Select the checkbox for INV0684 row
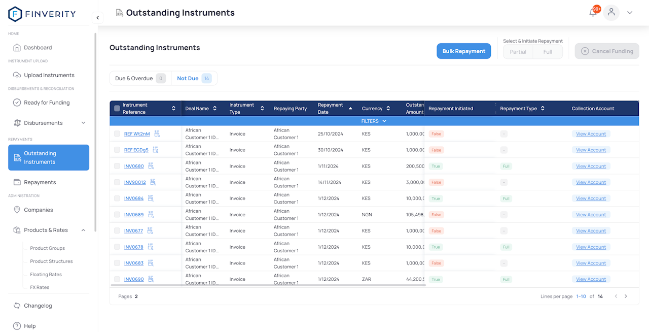Image resolution: width=649 pixels, height=332 pixels. point(117,198)
